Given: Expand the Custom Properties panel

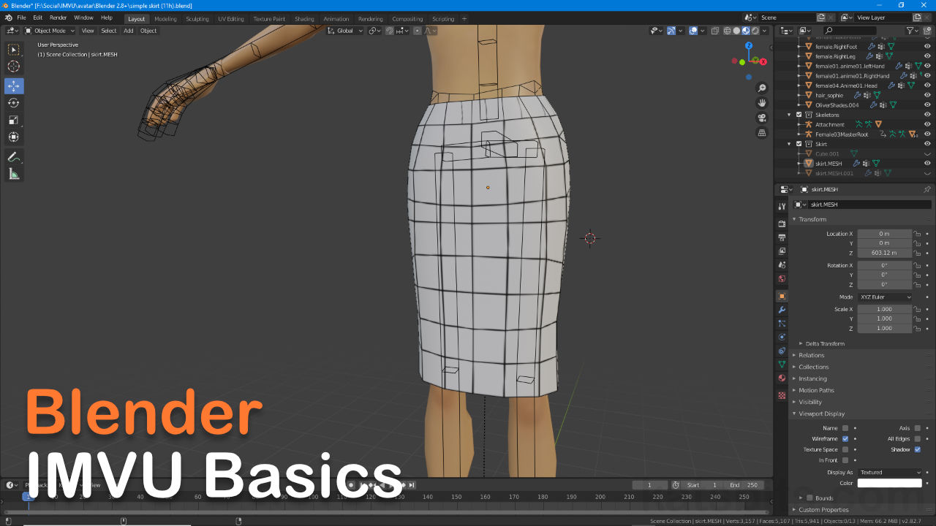Looking at the screenshot, I should pyautogui.click(x=823, y=510).
